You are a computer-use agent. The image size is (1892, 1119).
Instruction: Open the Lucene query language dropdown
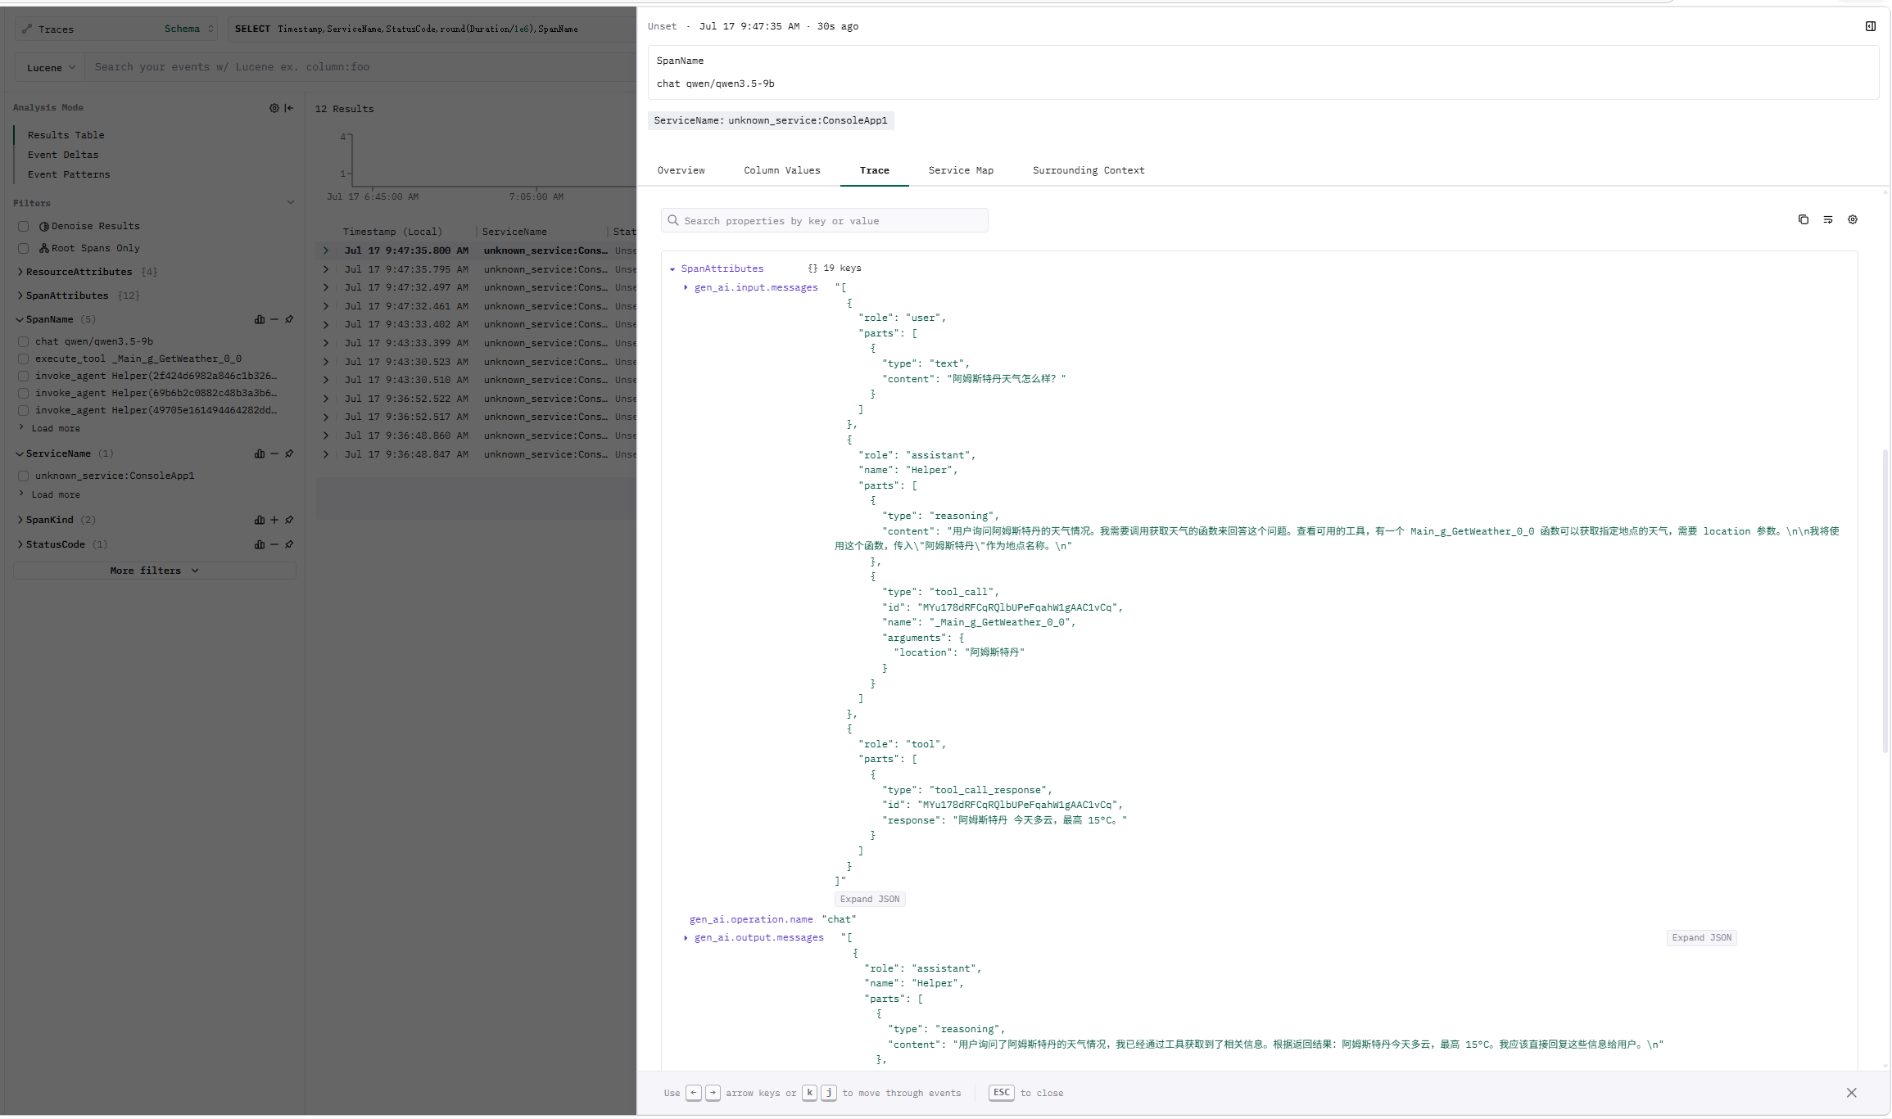[x=51, y=67]
